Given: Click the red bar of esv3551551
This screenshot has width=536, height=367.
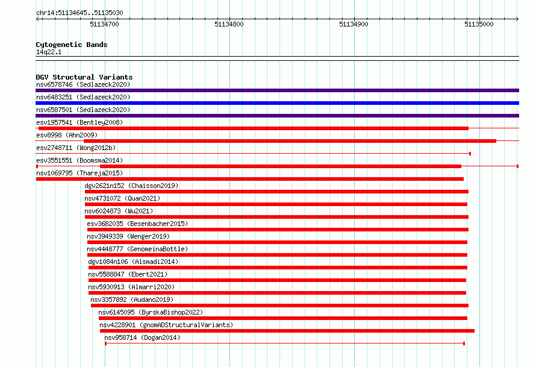Looking at the screenshot, I should [x=280, y=166].
